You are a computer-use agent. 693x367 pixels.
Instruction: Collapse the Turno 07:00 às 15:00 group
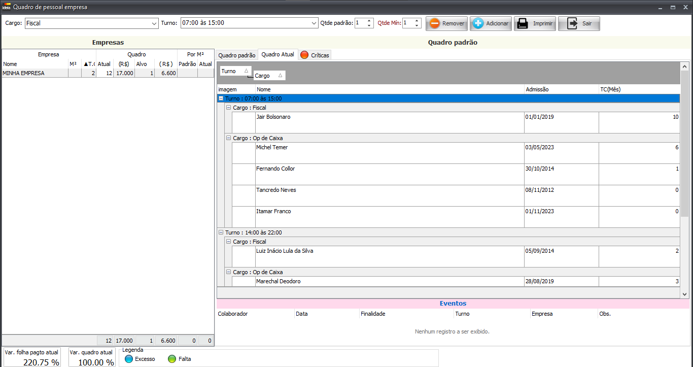click(221, 98)
